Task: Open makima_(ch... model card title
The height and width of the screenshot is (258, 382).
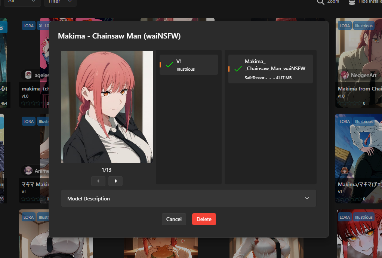Action: point(36,89)
